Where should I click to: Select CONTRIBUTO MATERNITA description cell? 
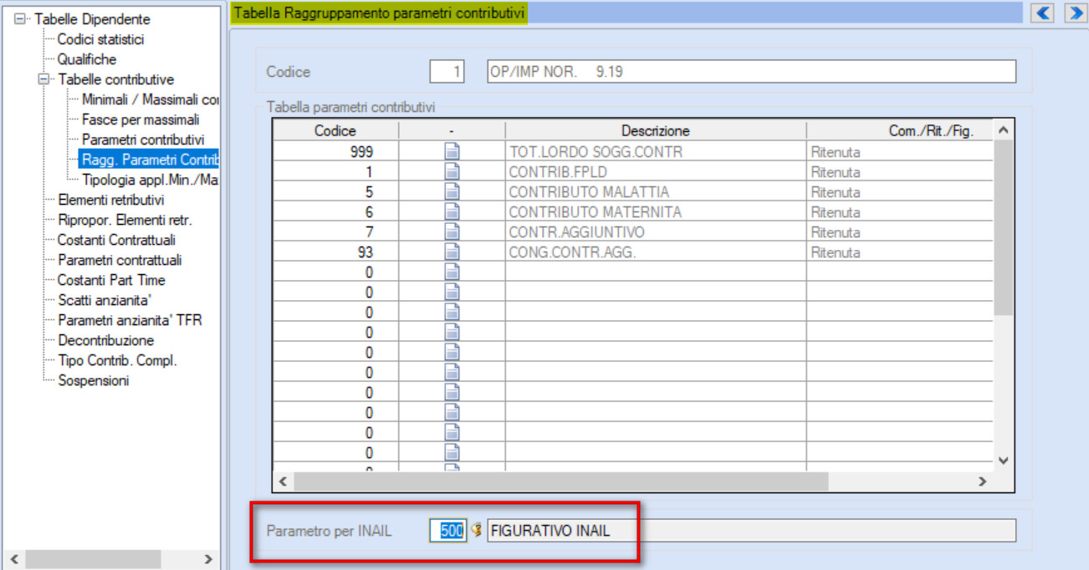coord(656,212)
